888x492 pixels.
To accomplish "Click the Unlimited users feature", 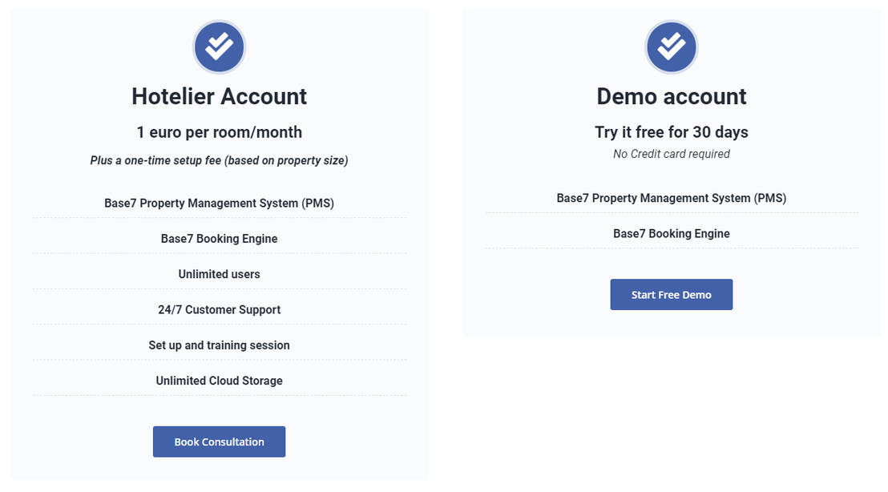I will [219, 274].
